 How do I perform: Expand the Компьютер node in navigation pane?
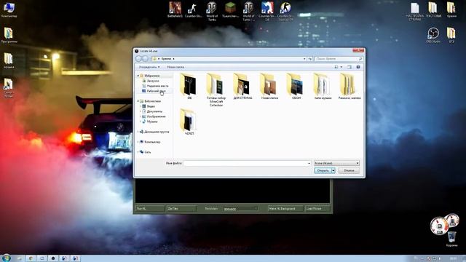(x=138, y=142)
